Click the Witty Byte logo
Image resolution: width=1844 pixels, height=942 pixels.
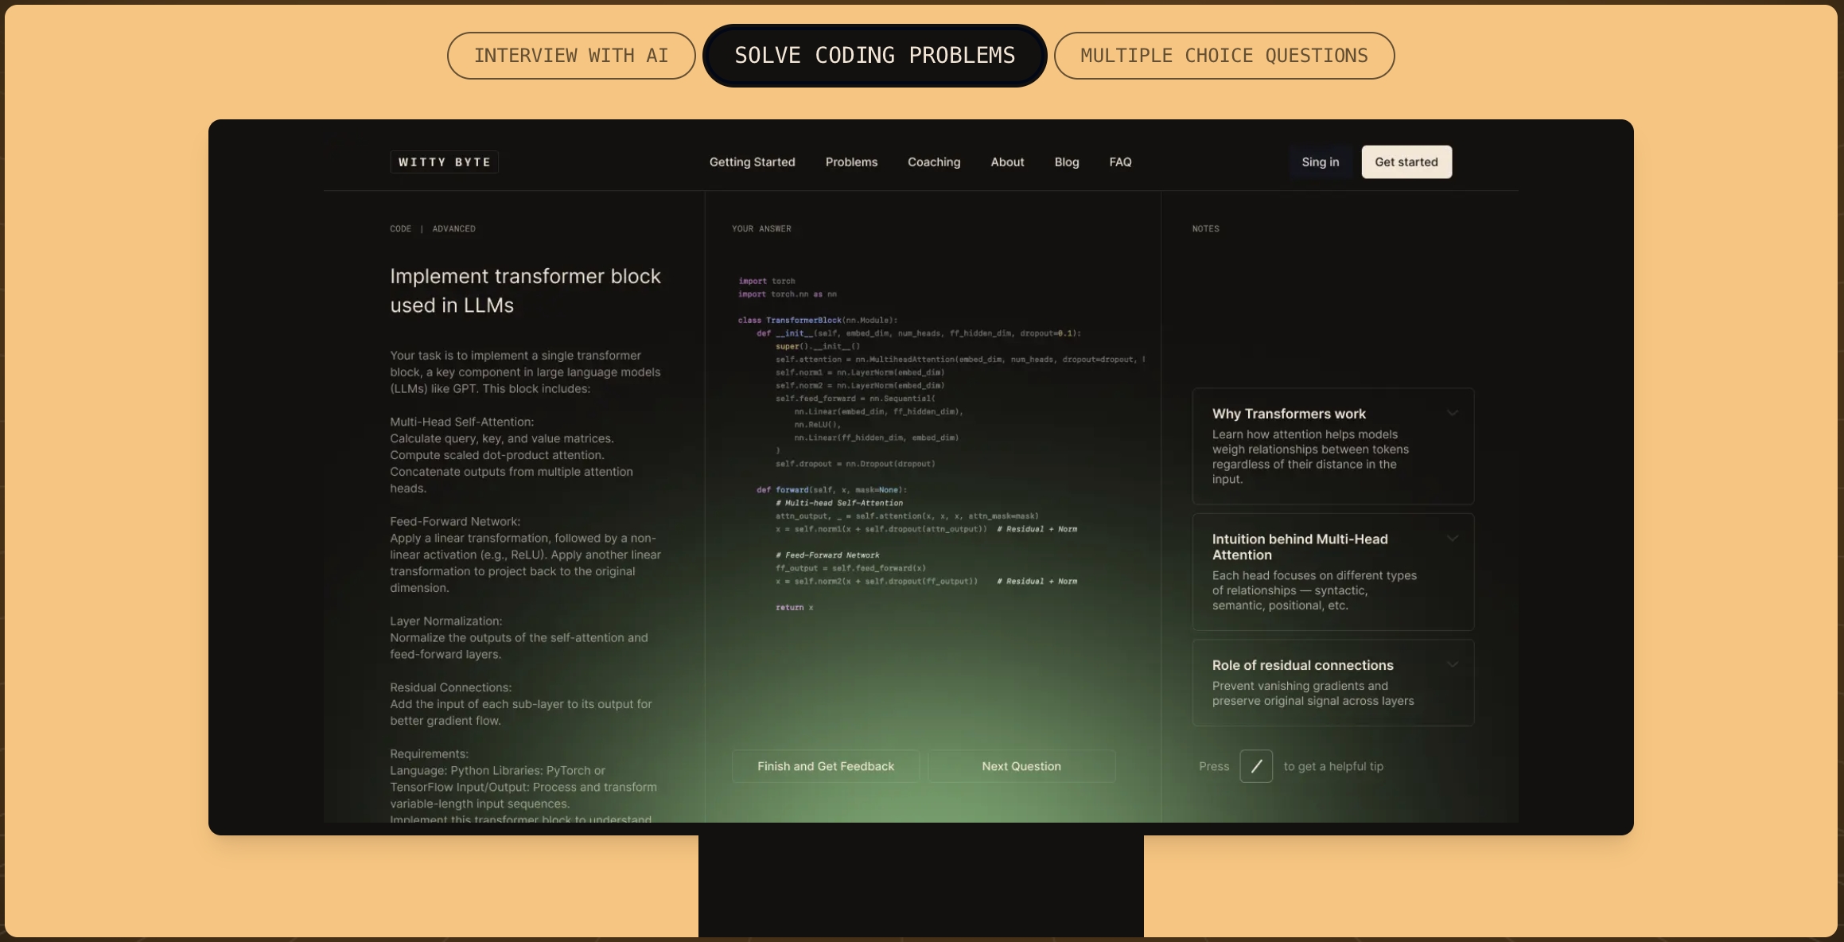click(x=444, y=162)
